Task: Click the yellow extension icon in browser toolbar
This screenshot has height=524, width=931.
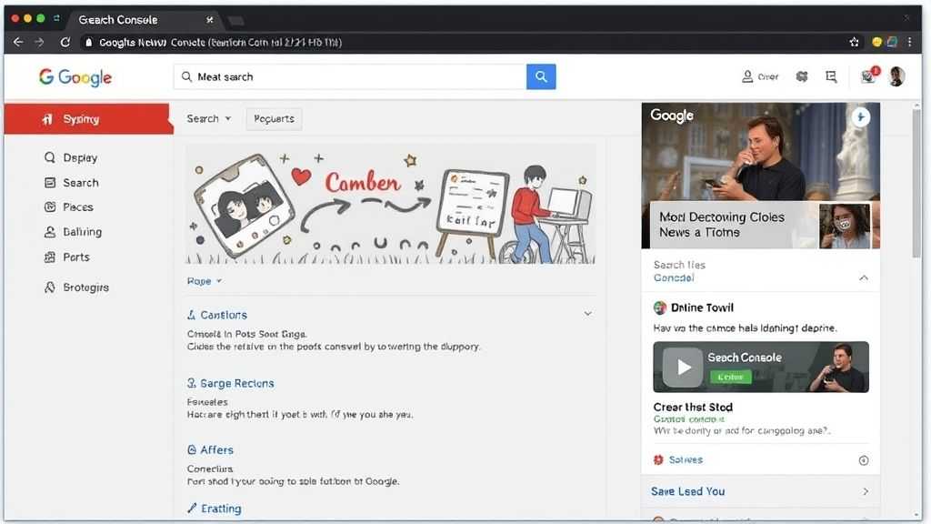Action: 876,42
